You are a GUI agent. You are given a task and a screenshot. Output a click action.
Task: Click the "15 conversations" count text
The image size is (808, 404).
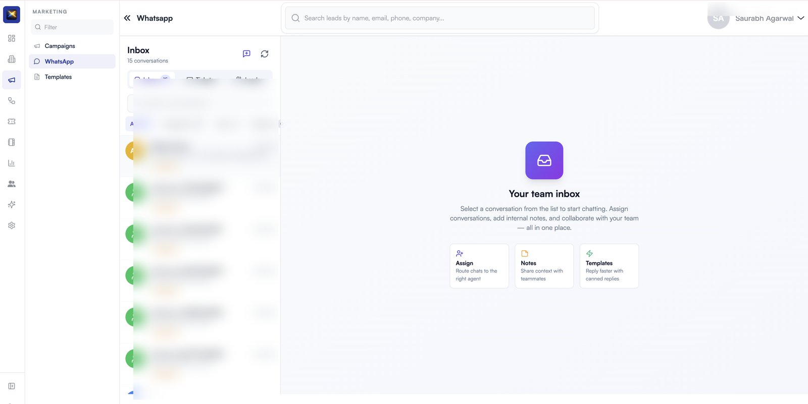coord(147,61)
